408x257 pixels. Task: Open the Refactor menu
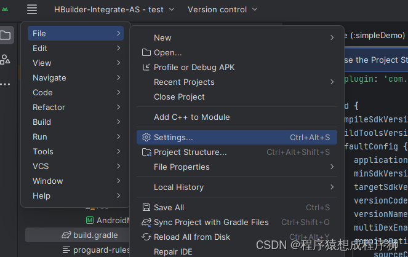[49, 107]
